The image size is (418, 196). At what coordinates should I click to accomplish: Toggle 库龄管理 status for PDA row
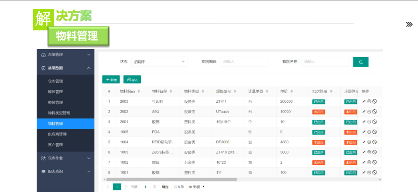[x=350, y=132]
